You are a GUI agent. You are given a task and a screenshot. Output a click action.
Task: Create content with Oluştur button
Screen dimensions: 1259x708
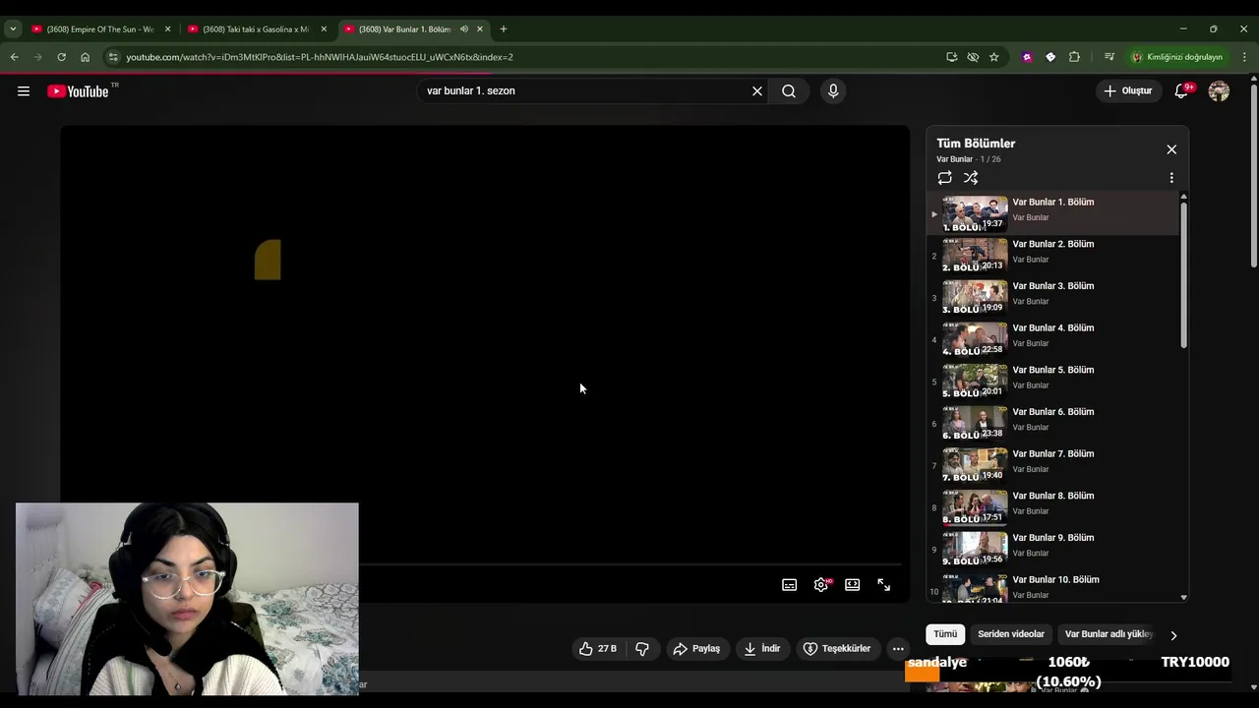click(1127, 90)
